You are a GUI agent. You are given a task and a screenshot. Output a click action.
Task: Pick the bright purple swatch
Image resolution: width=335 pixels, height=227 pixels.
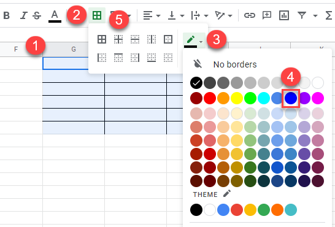[304, 98]
